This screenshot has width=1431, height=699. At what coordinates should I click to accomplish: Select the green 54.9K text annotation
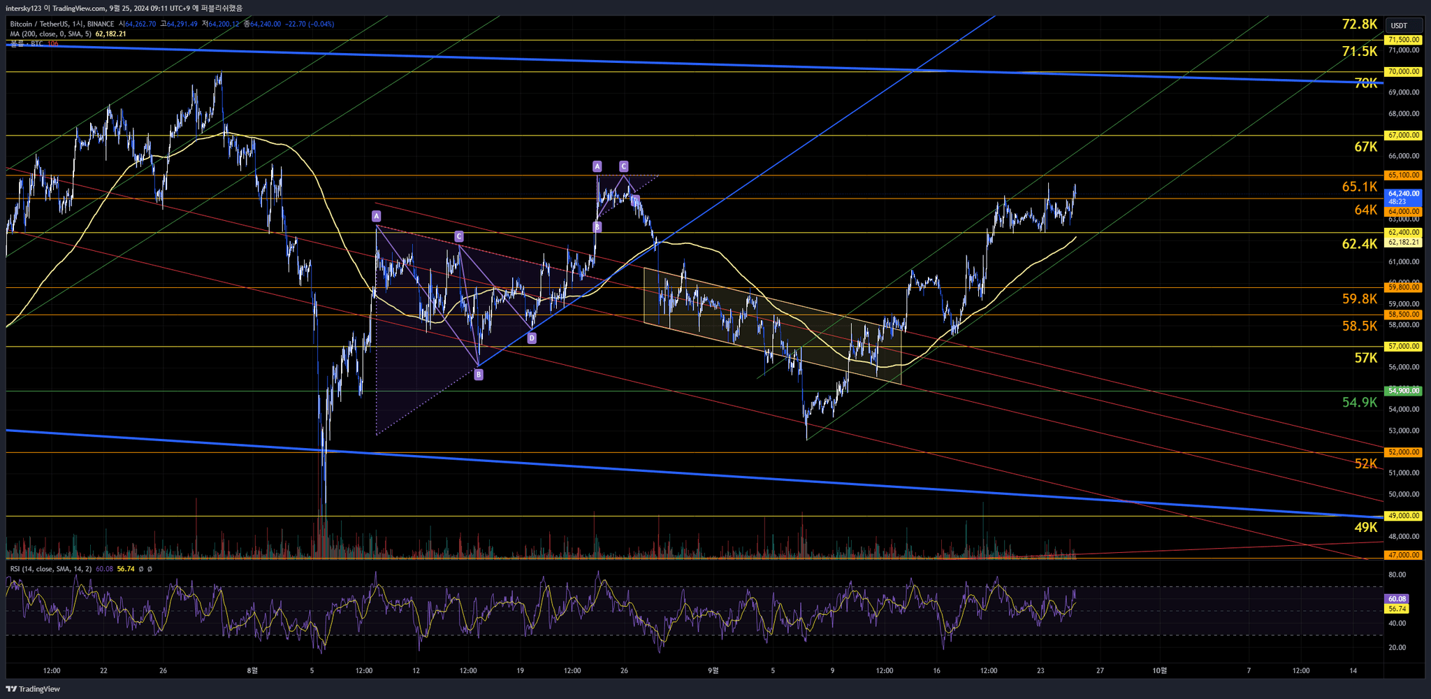[x=1359, y=402]
